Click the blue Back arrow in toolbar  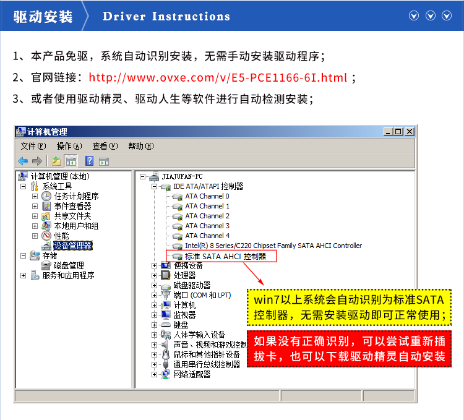[x=23, y=161]
